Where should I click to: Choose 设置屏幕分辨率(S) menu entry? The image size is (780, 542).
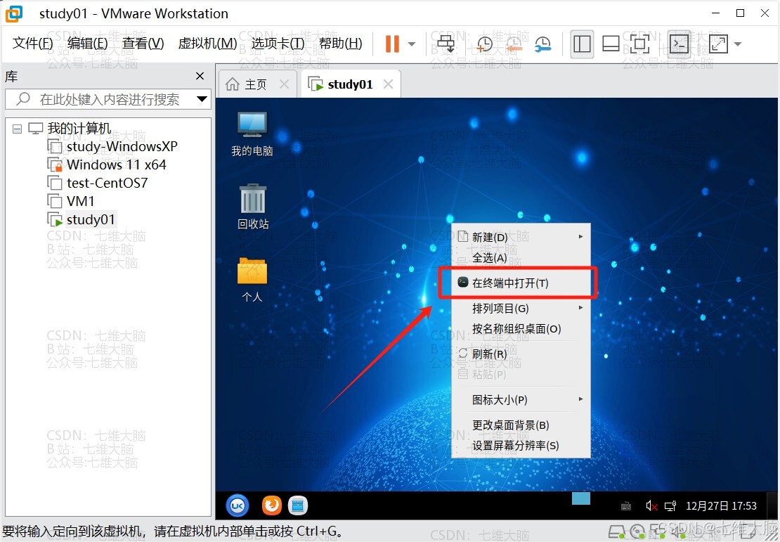(521, 446)
